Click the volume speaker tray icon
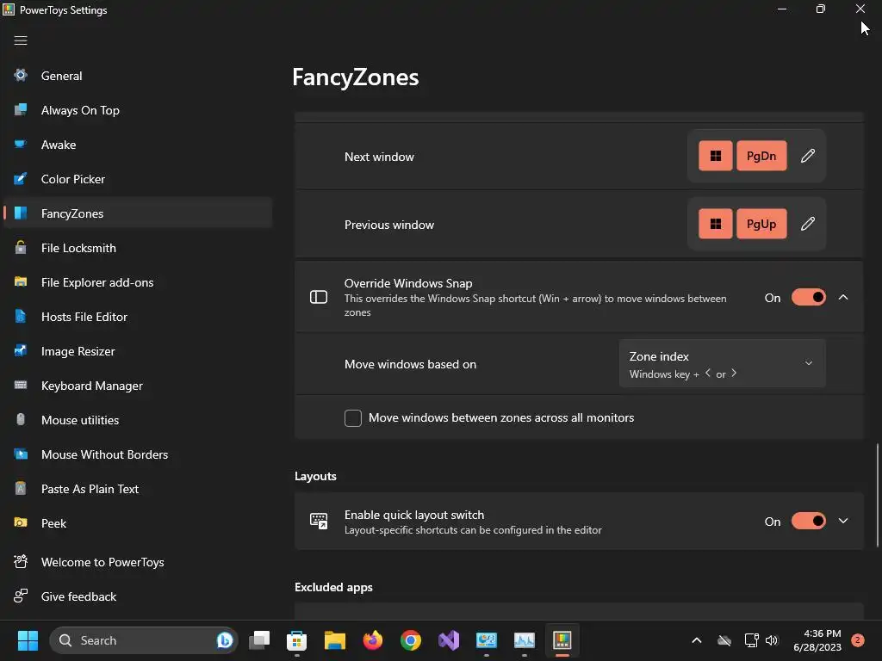882x661 pixels. click(x=772, y=640)
